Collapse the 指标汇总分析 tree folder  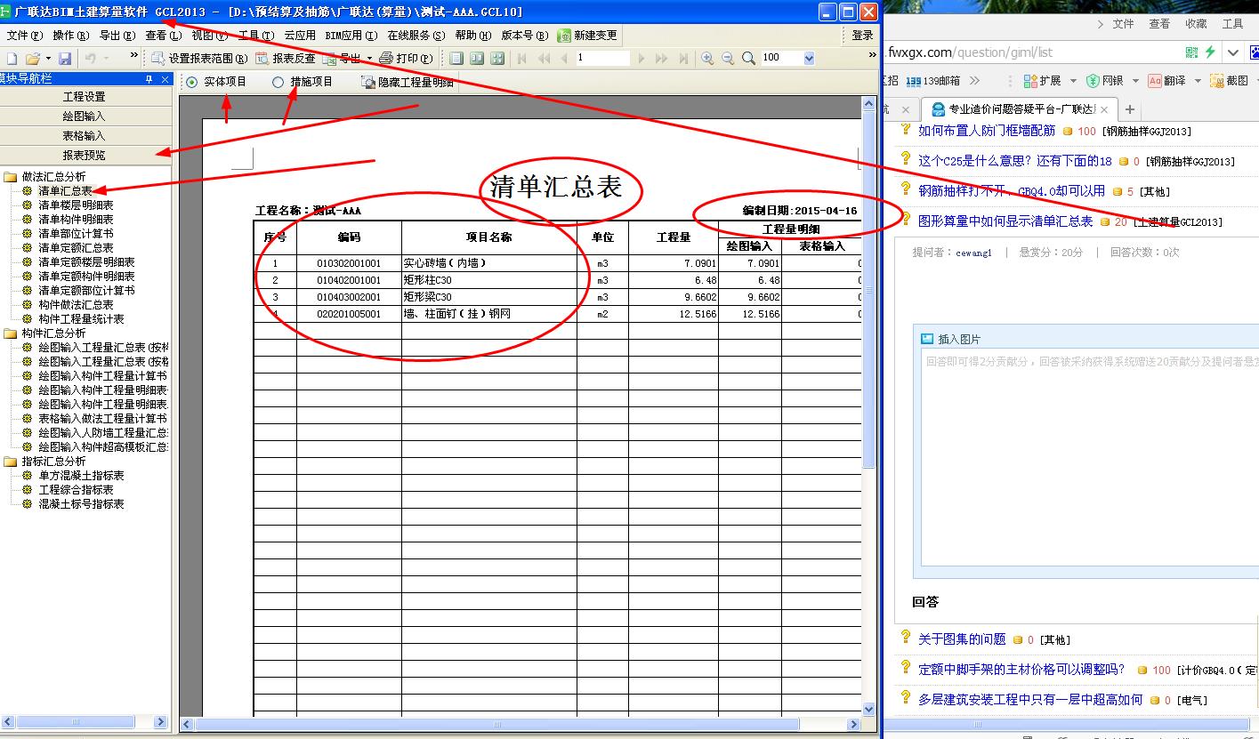[x=11, y=462]
